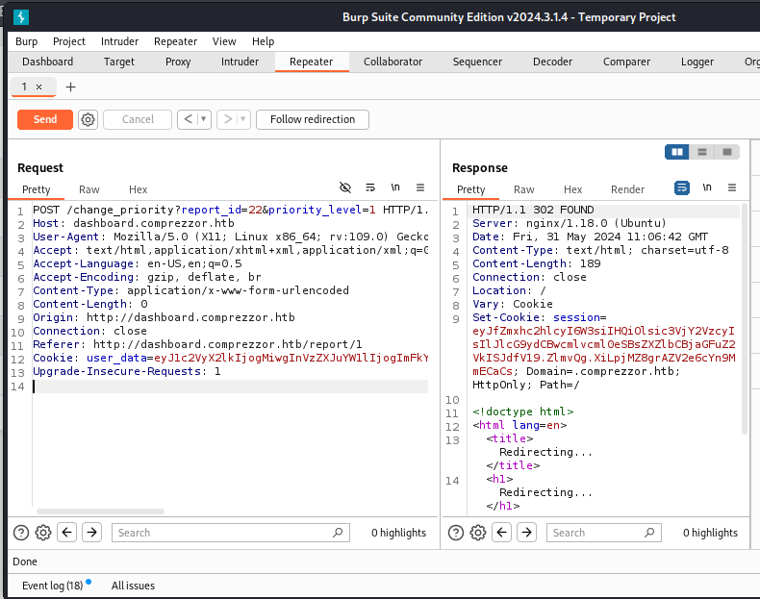This screenshot has width=760, height=599.
Task: Open the Event log (18)
Action: pos(52,586)
